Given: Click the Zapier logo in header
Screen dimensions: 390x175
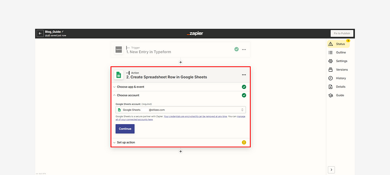Looking at the screenshot, I should coord(195,33).
